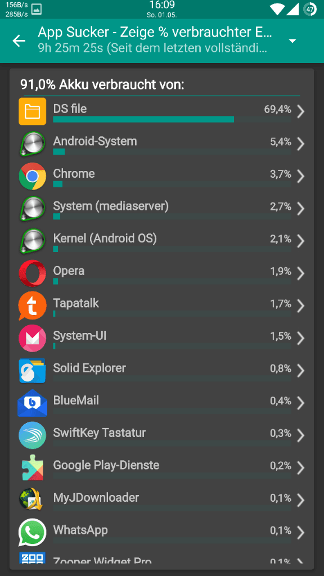
Task: Tap the System-UI row label
Action: [x=80, y=335]
